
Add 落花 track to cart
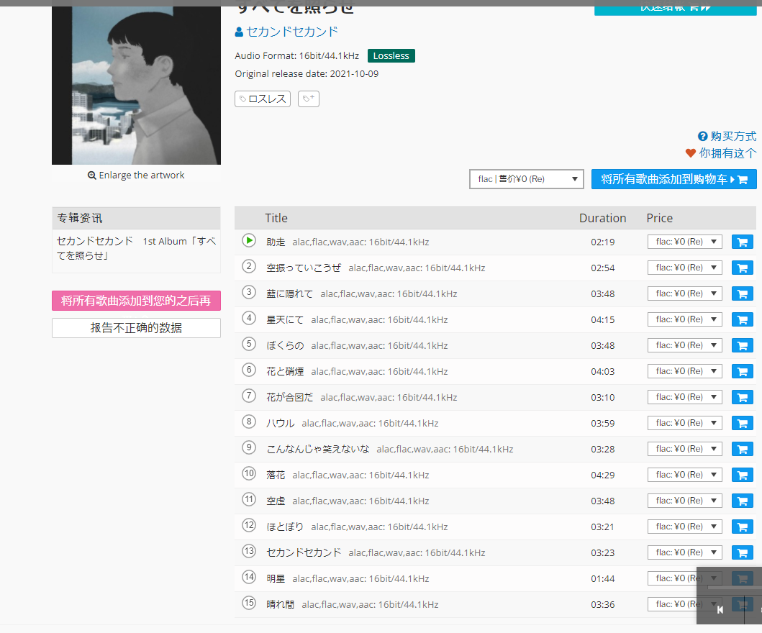tap(742, 475)
